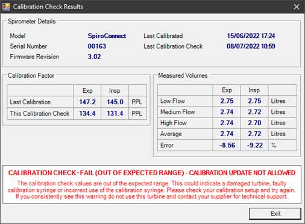Image resolution: width=305 pixels, height=224 pixels.
Task: Close the Calibration Check Results dialog
Action: [x=297, y=7]
